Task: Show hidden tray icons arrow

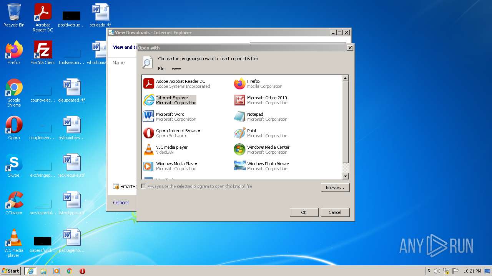Action: pos(429,271)
